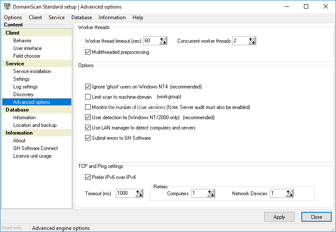Open the Database menu

click(x=82, y=18)
